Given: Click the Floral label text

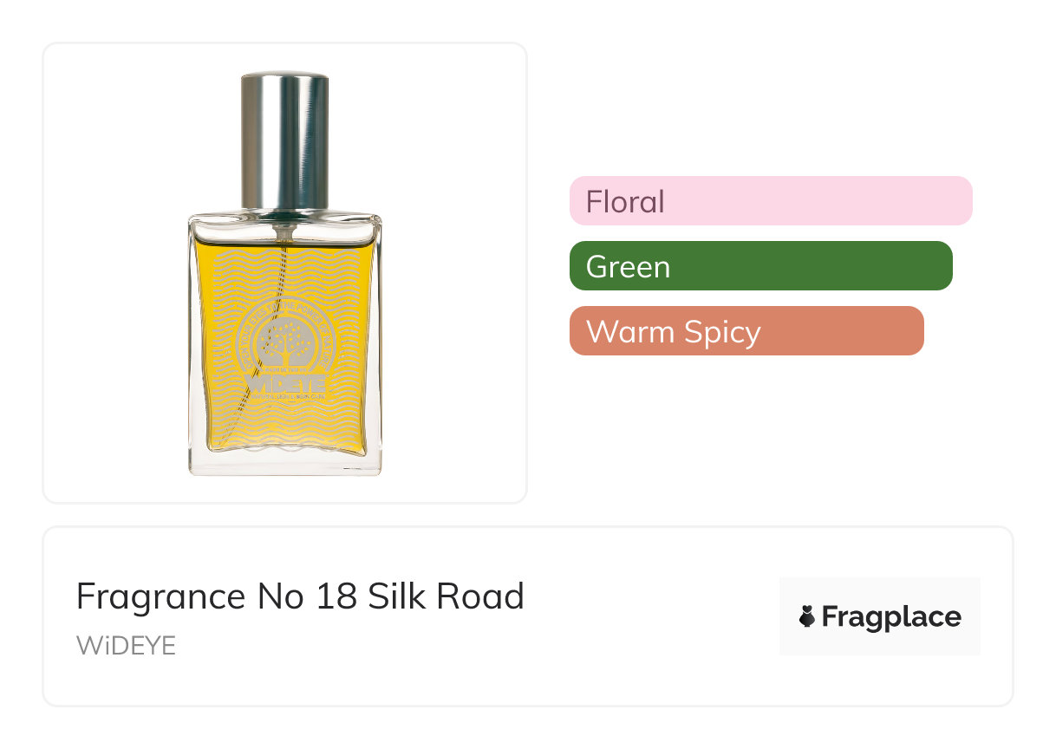Looking at the screenshot, I should tap(625, 202).
